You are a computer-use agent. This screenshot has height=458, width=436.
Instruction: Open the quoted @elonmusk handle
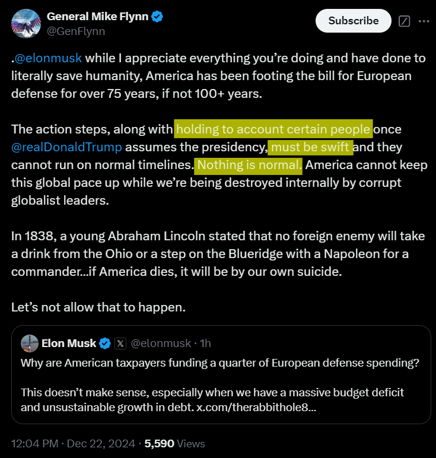[161, 343]
